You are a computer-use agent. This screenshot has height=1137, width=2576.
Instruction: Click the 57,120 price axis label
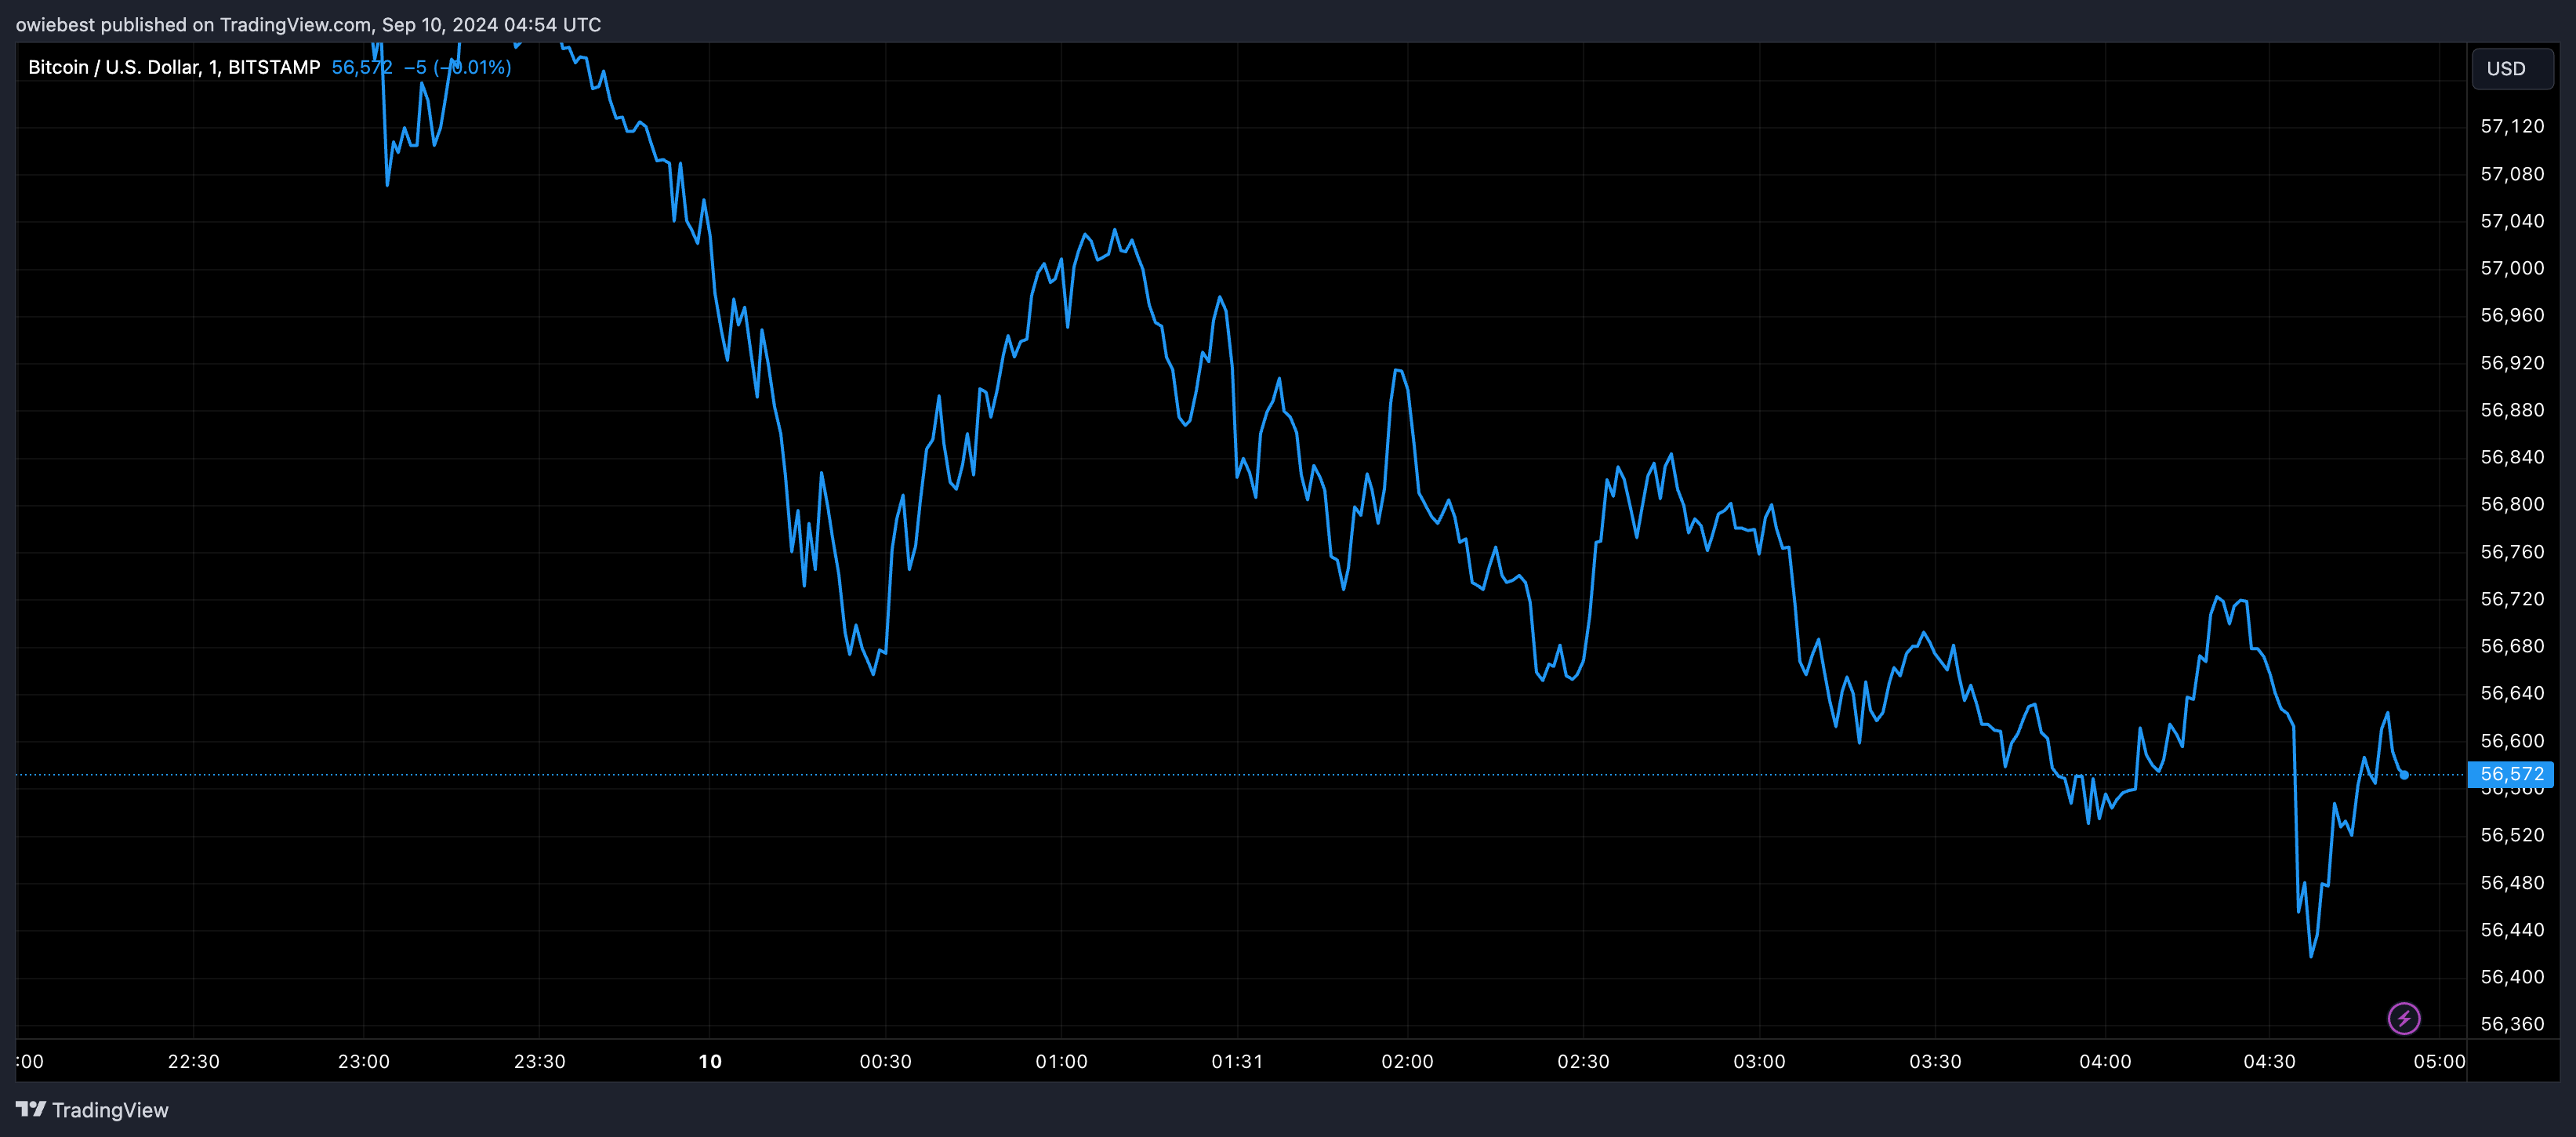pos(2512,126)
